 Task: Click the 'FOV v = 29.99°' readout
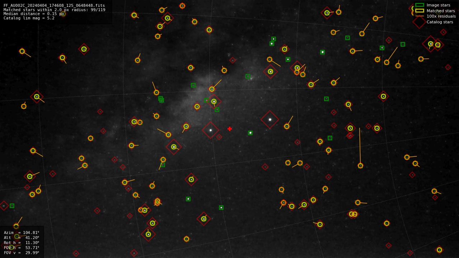coord(22,253)
